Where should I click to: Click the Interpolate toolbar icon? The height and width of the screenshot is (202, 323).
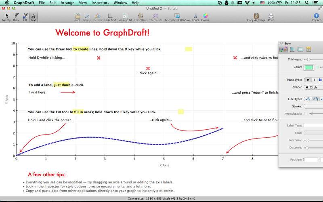coord(155,17)
